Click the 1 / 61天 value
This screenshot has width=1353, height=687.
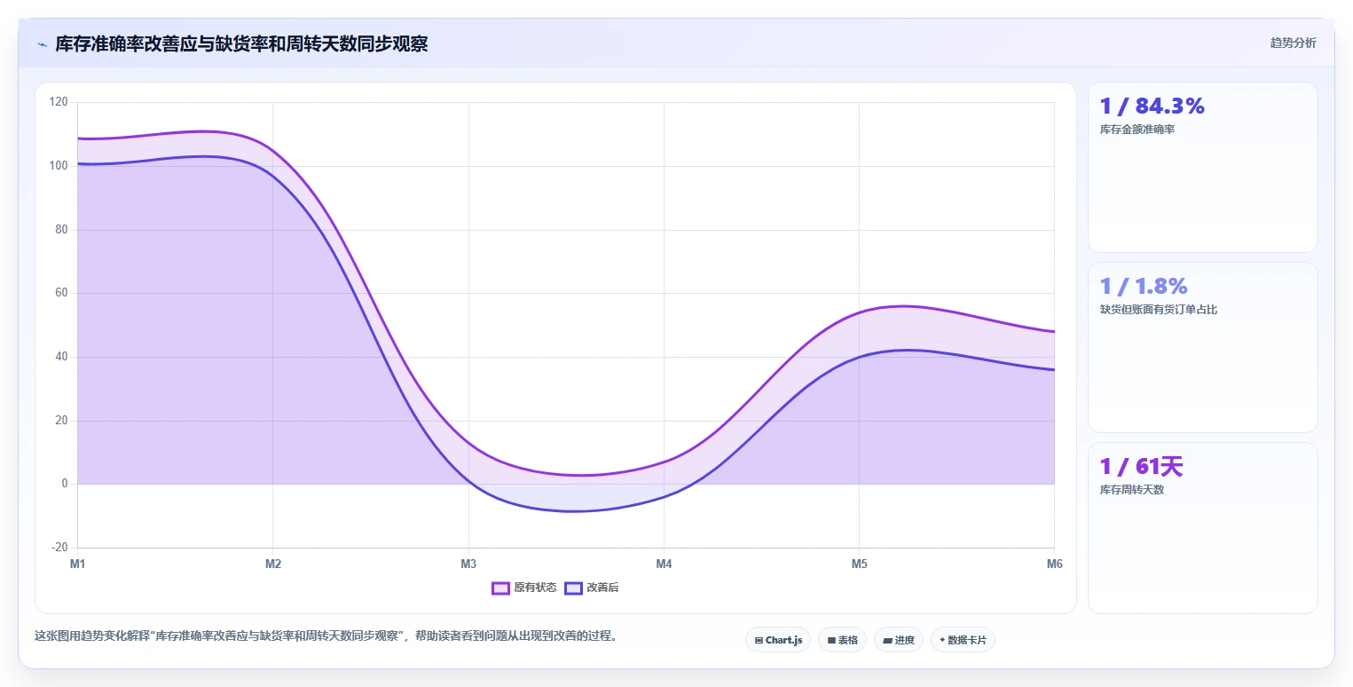(x=1141, y=467)
